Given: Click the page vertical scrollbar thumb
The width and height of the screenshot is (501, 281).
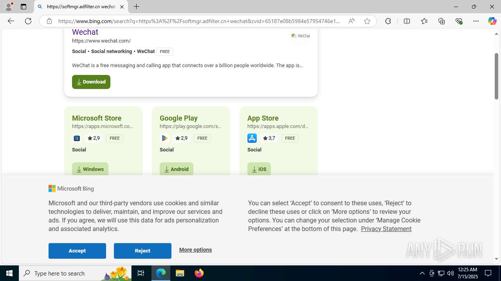Looking at the screenshot, I should click(x=496, y=76).
